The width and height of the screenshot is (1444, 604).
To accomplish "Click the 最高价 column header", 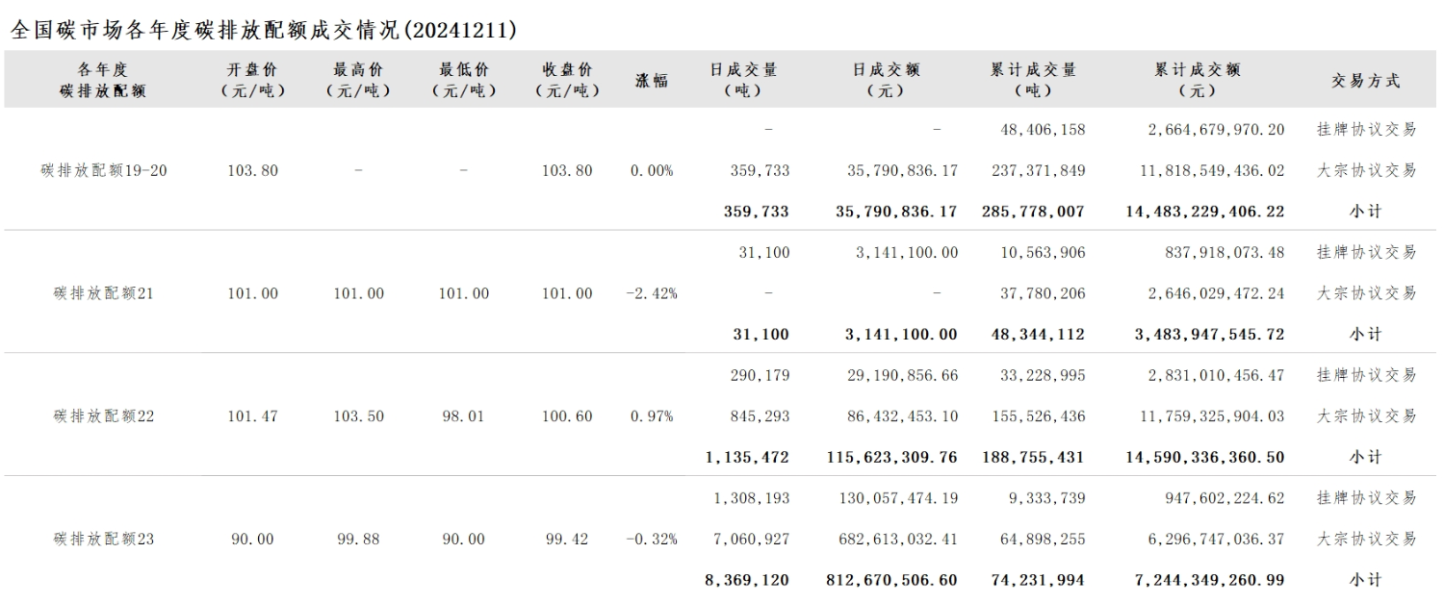I will [358, 80].
